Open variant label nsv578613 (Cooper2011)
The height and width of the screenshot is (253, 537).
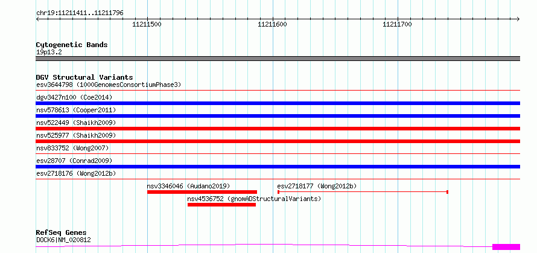(76, 110)
